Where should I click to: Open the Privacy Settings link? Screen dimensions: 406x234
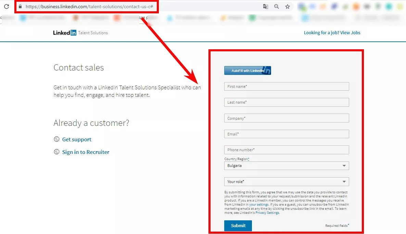tap(267, 213)
